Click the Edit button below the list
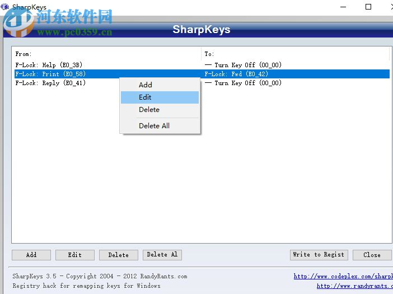Screen dimensions: 393x294 point(75,255)
